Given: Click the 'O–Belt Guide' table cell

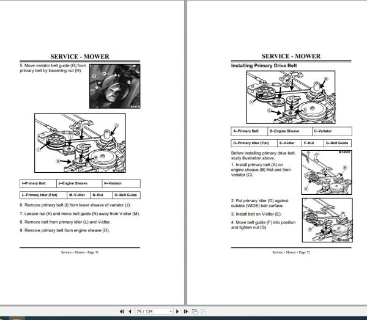Looking at the screenshot, I should pyautogui.click(x=127, y=195).
